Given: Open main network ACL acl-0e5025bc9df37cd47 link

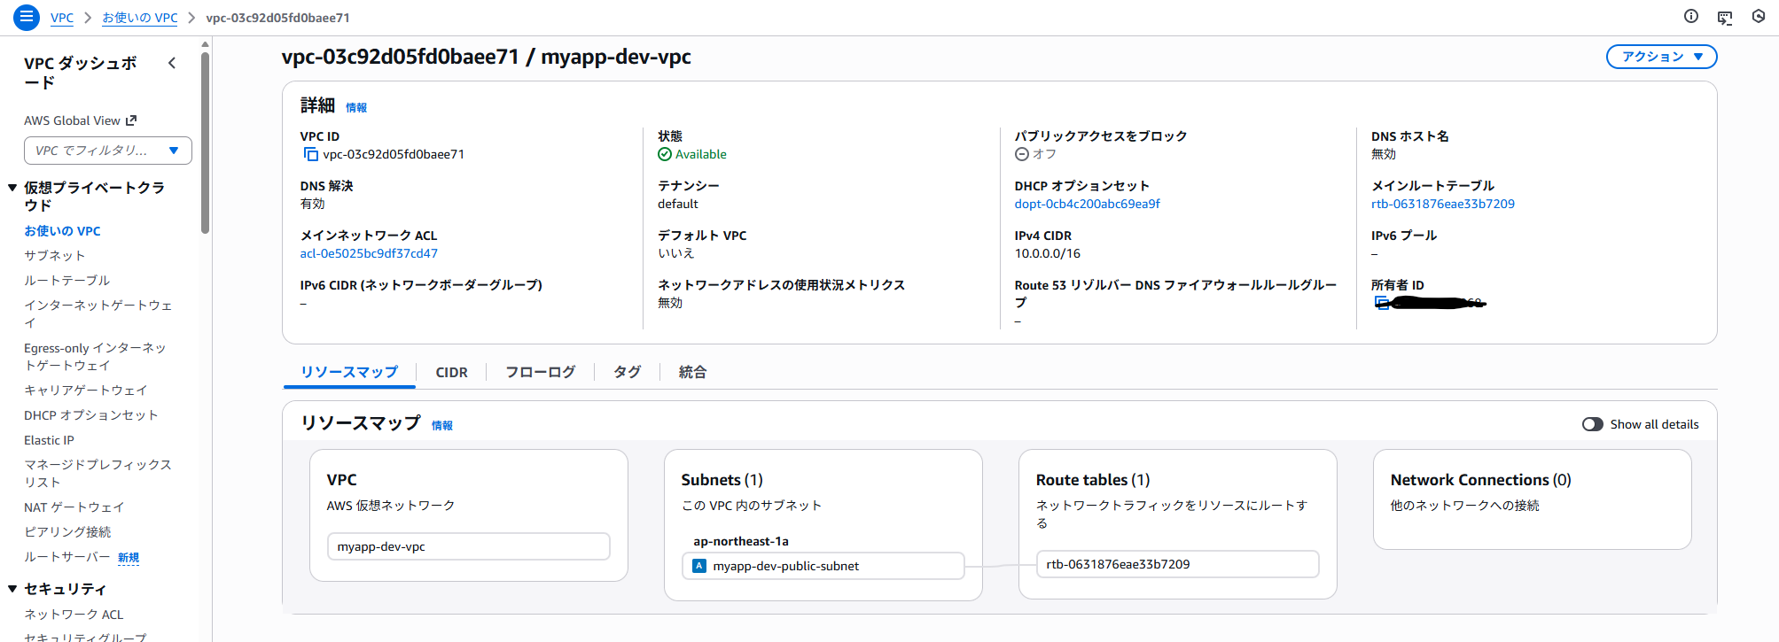Looking at the screenshot, I should (x=369, y=253).
